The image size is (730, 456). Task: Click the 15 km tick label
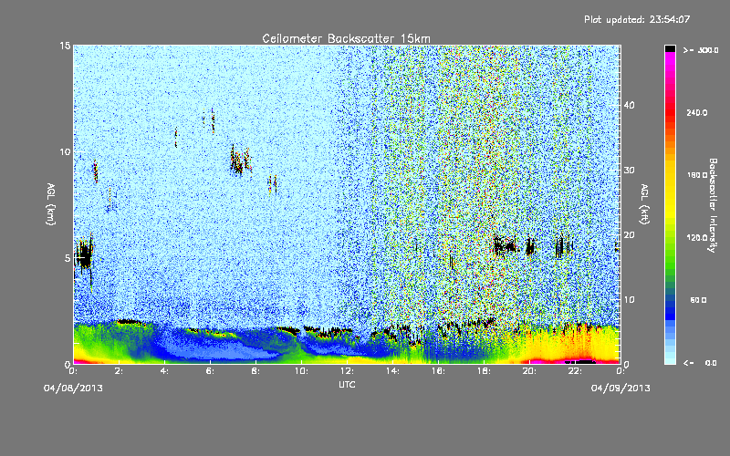[x=65, y=46]
